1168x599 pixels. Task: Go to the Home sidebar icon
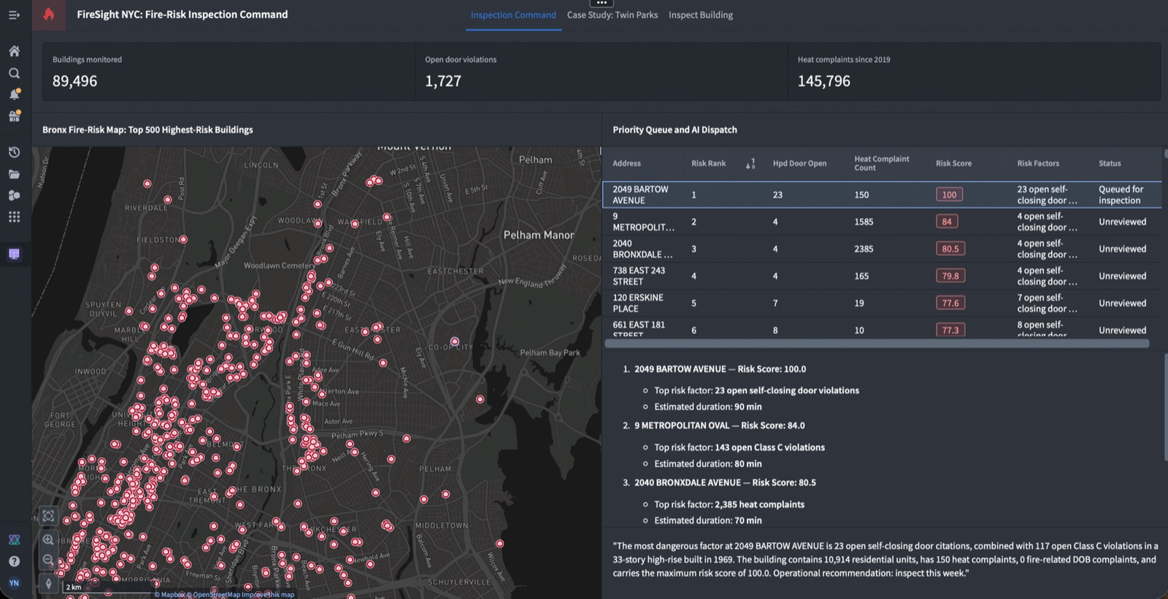click(14, 51)
